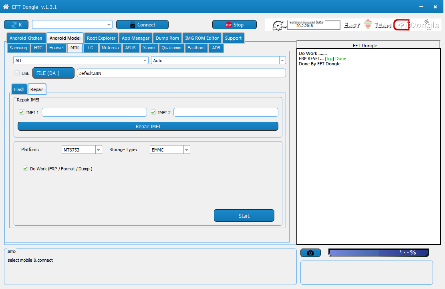The height and width of the screenshot is (289, 445).
Task: Open the IMG ROM Editor tab
Action: [202, 38]
